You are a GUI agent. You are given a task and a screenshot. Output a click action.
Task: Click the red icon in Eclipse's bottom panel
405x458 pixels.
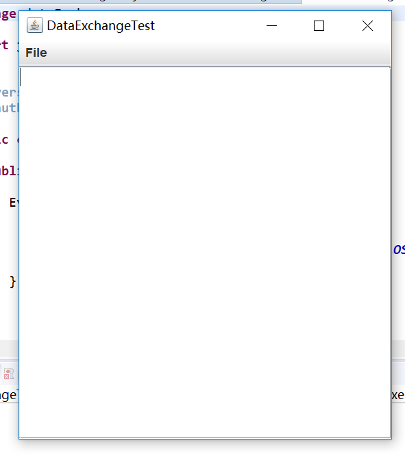click(x=8, y=374)
